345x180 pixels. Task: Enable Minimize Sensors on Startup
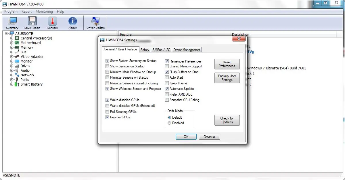(x=108, y=77)
